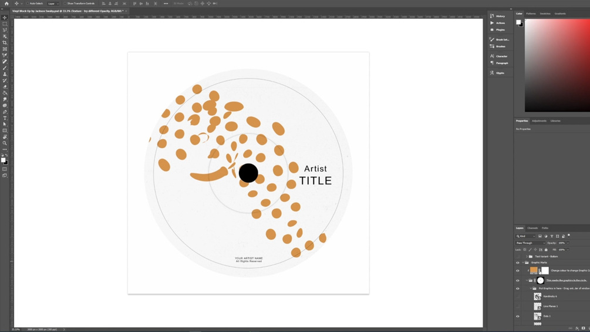Filter layers by shape layer icon

[557, 236]
